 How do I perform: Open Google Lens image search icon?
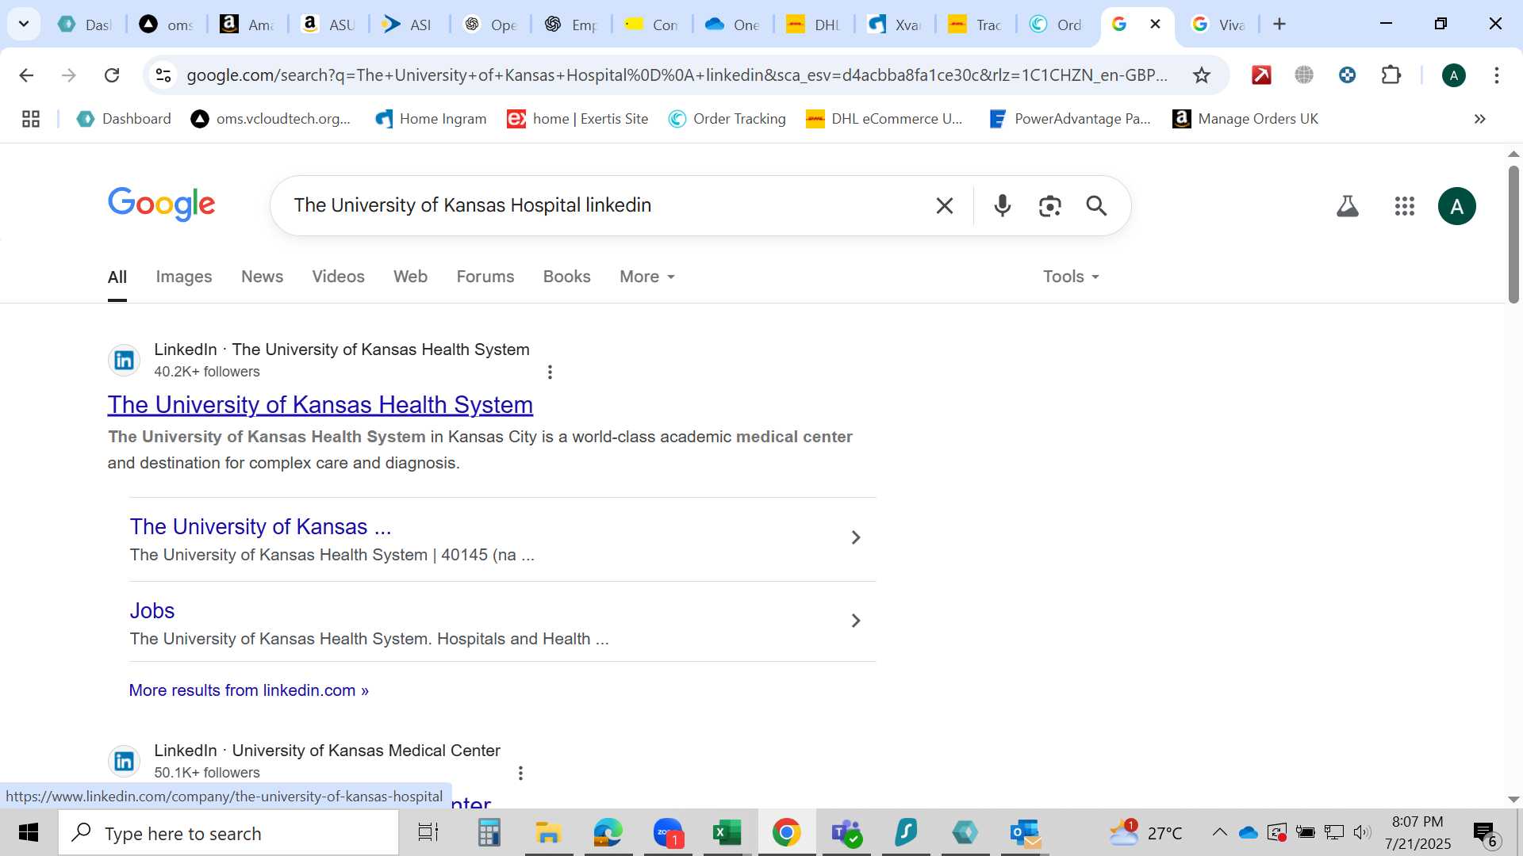click(1049, 206)
